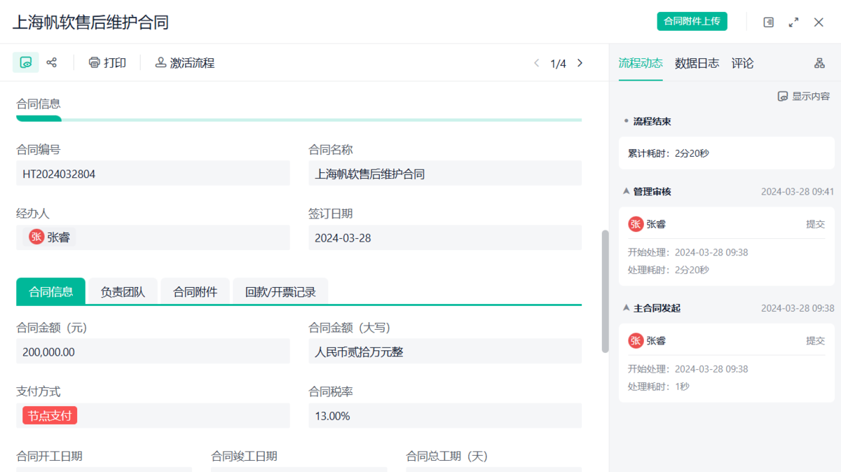Image resolution: width=841 pixels, height=472 pixels.
Task: Go to the previous record arrow
Action: pyautogui.click(x=537, y=63)
